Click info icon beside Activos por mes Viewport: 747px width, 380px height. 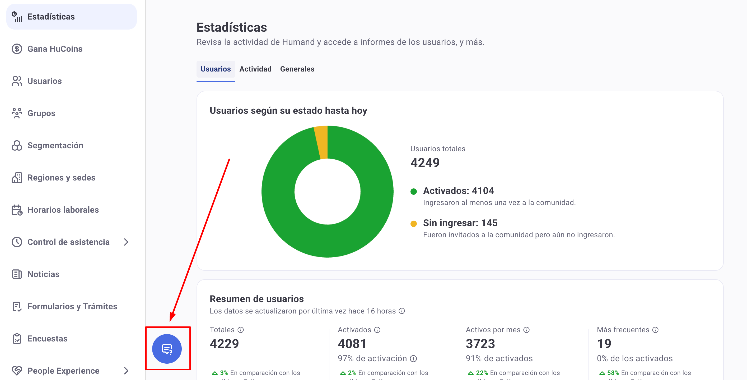(x=526, y=330)
